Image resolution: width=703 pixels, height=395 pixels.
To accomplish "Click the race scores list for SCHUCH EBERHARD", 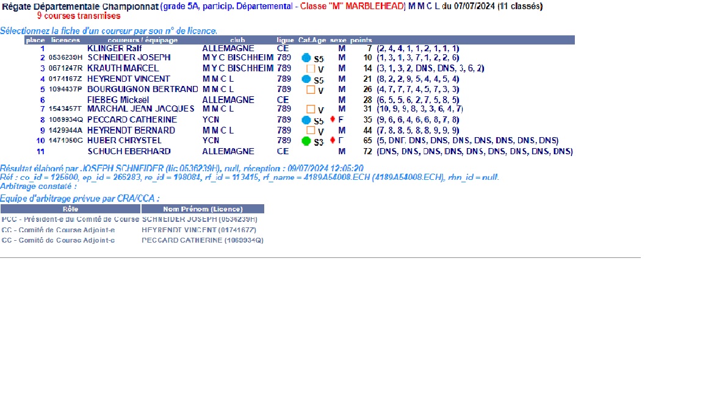I will click(475, 151).
